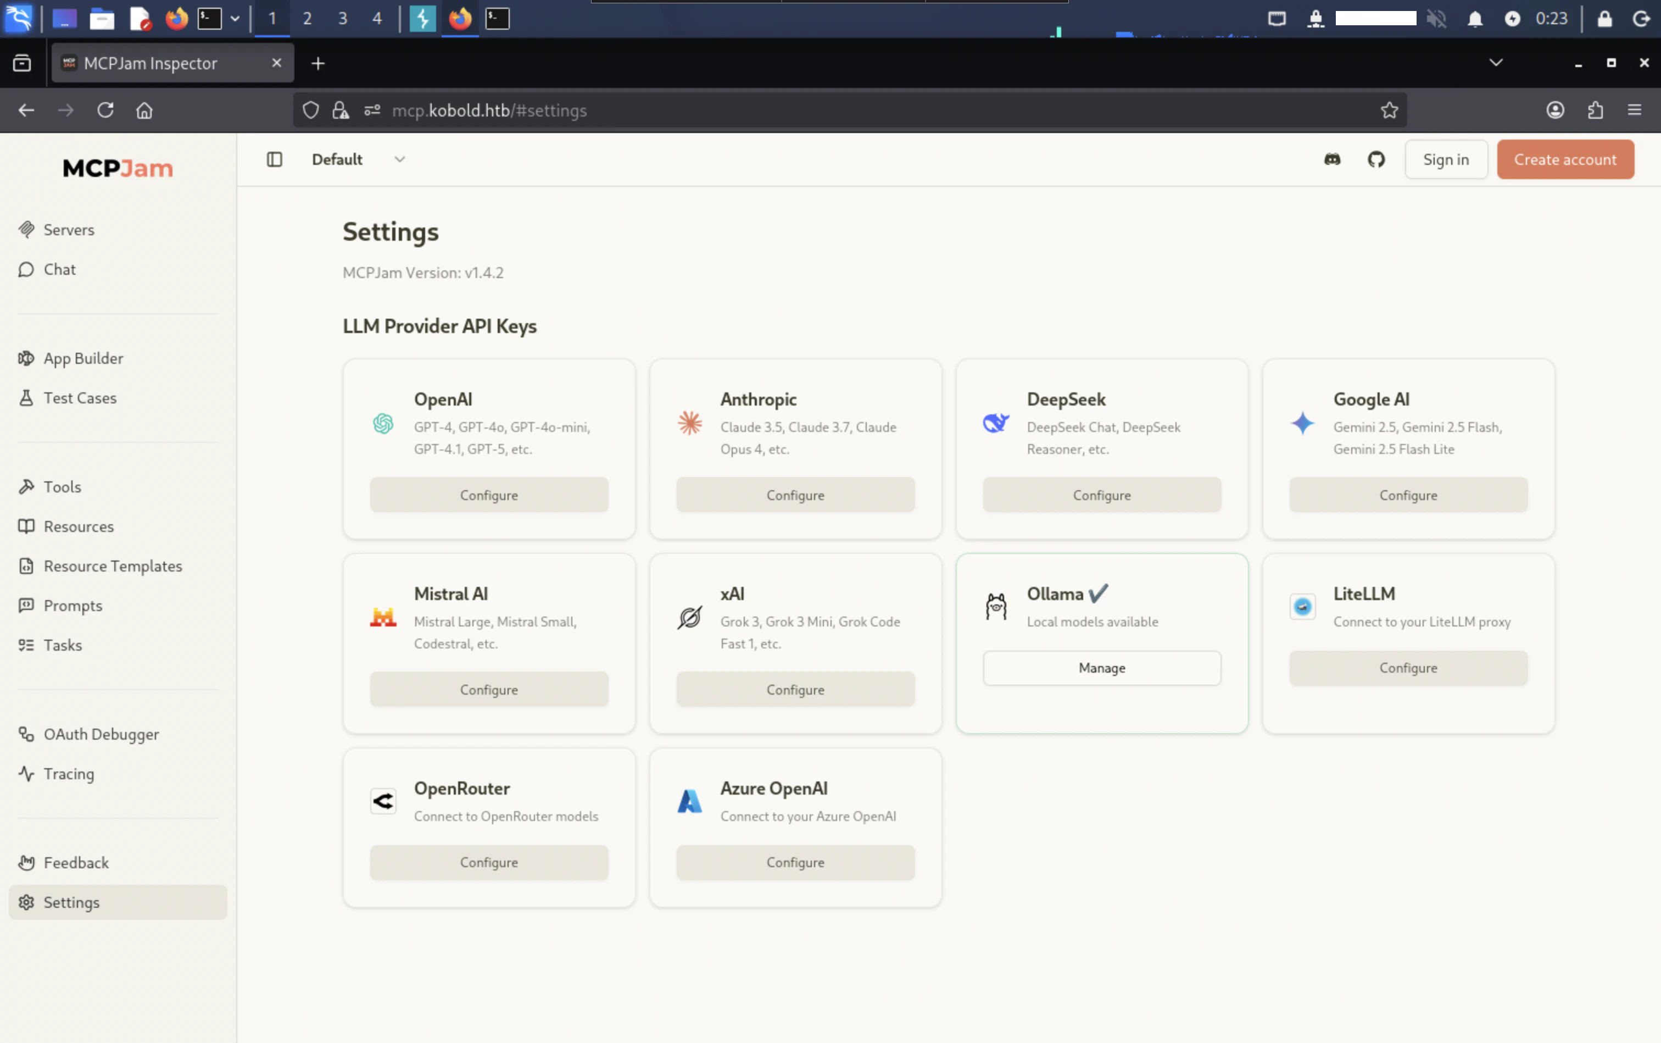Configure the xAI provider

(x=795, y=690)
